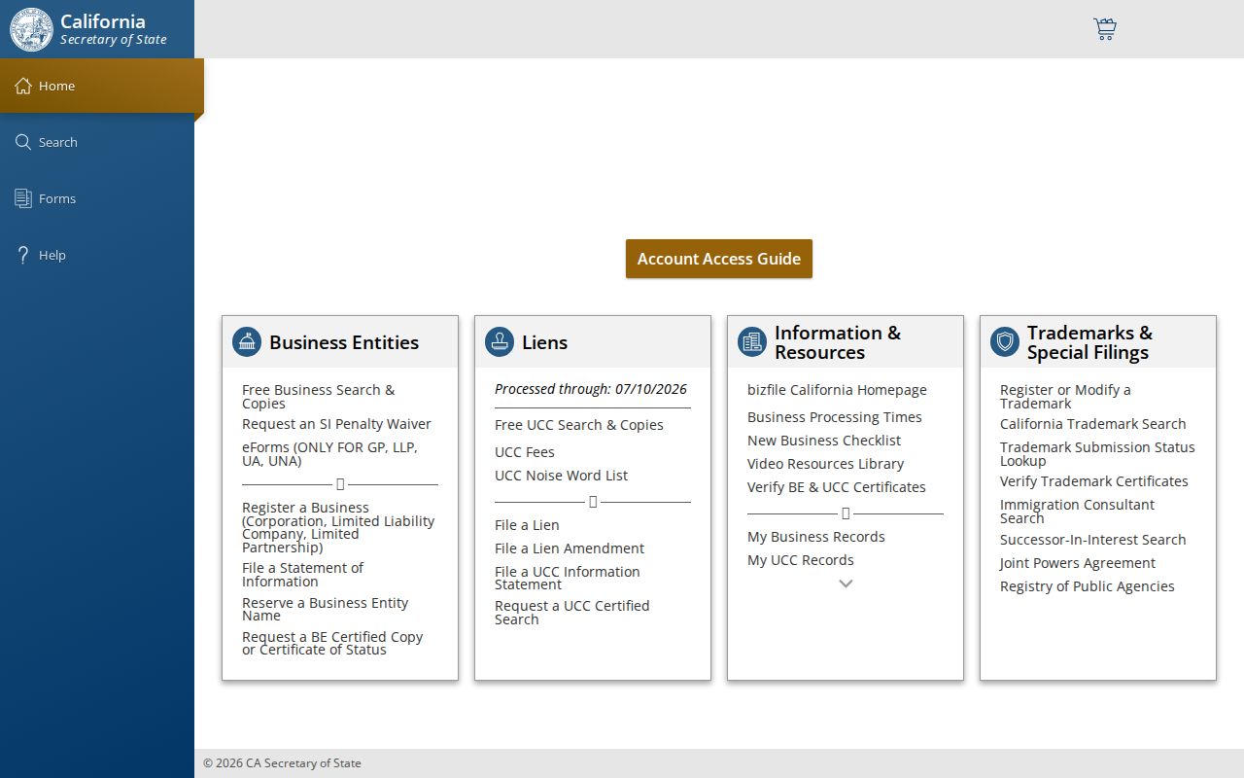1244x778 pixels.
Task: Click the Trademarks & Special Filings heading
Action: [1089, 342]
